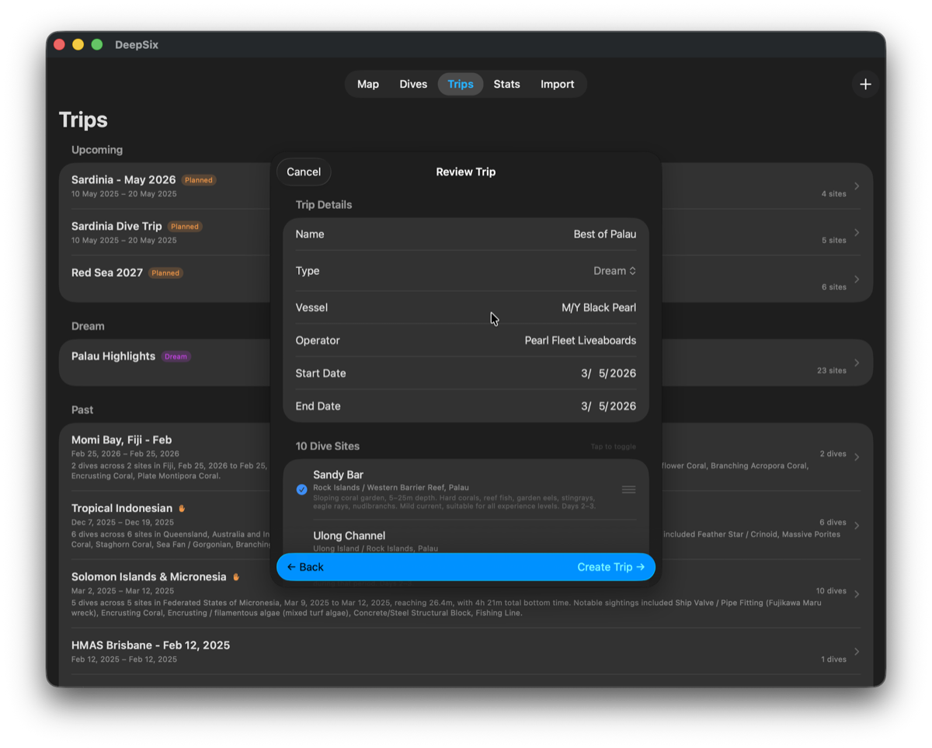Open the HMAS Brisbane trip chevron

[857, 652]
